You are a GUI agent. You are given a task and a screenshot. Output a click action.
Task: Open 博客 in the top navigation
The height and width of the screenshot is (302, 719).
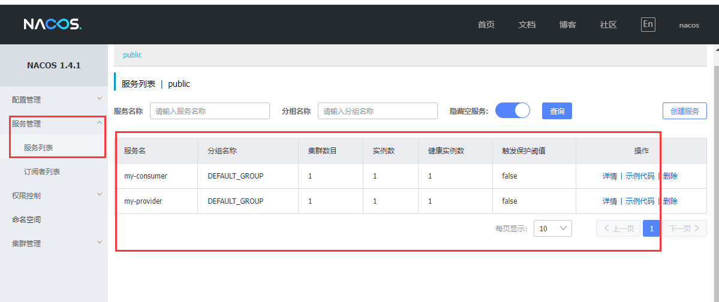tap(568, 25)
